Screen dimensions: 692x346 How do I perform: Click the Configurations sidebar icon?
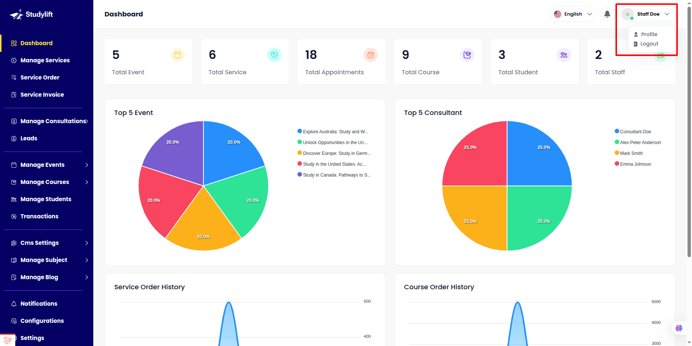[x=14, y=321]
